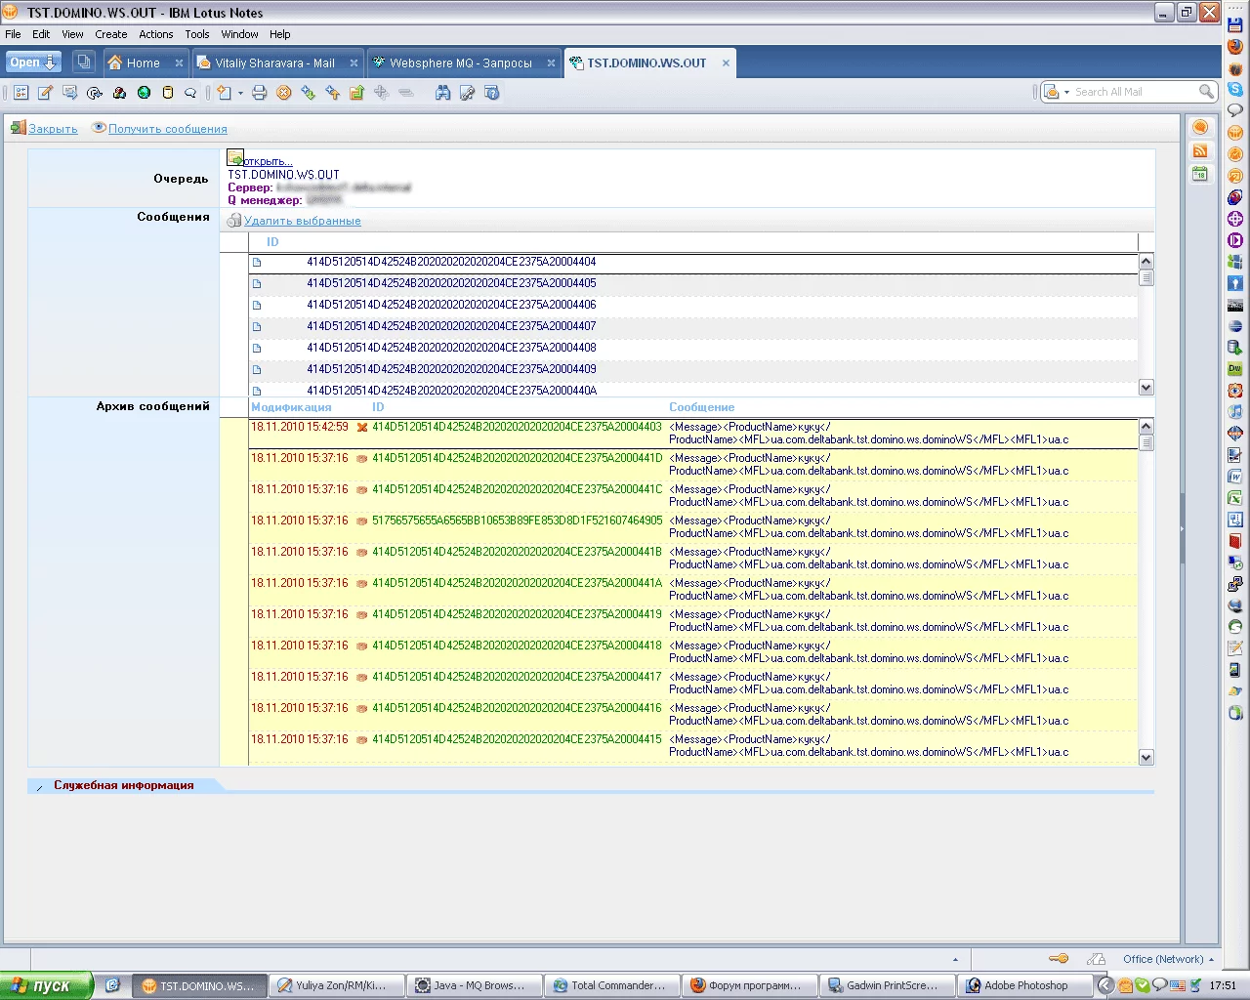
Task: Switch to Vitaliy Sharavara - Mail tab
Action: coord(274,63)
